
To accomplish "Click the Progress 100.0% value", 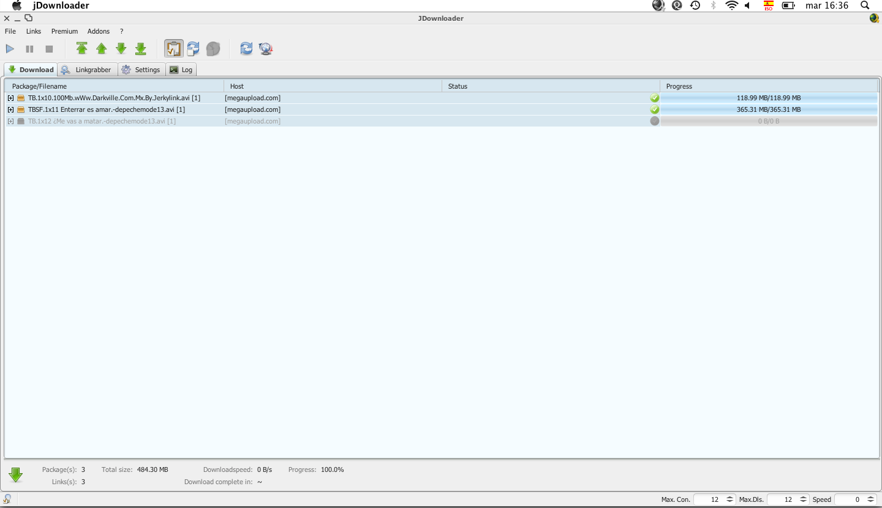I will [x=333, y=469].
